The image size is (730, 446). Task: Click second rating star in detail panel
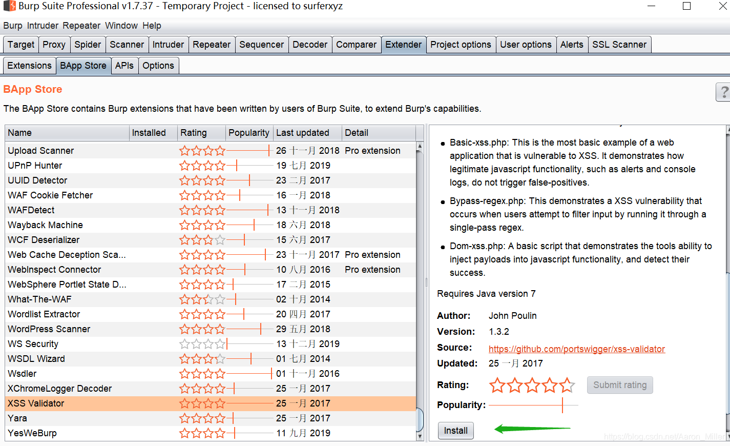515,385
